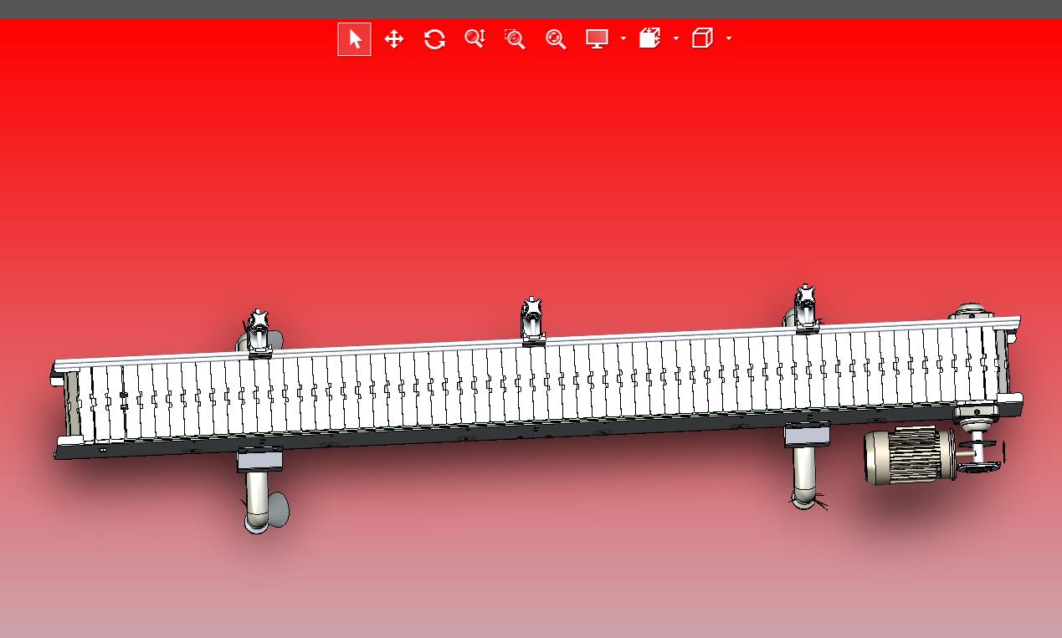The image size is (1062, 638).
Task: Open display settings dropdown arrow
Action: tap(623, 39)
